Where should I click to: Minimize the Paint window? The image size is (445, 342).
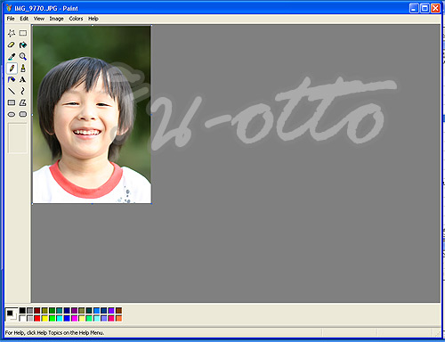[414, 8]
